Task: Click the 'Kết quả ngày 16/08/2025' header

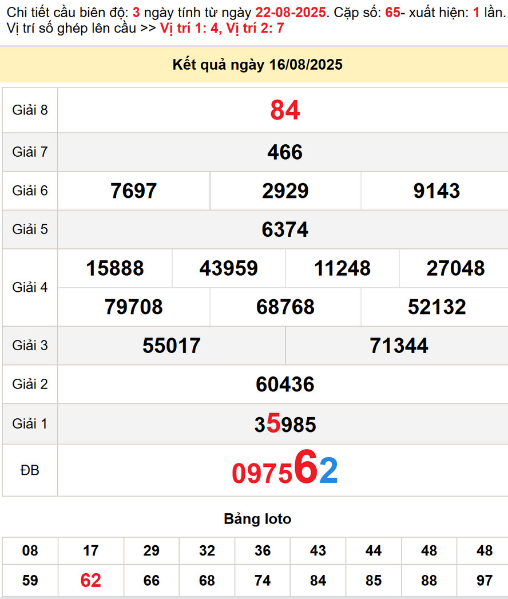Action: (x=257, y=65)
